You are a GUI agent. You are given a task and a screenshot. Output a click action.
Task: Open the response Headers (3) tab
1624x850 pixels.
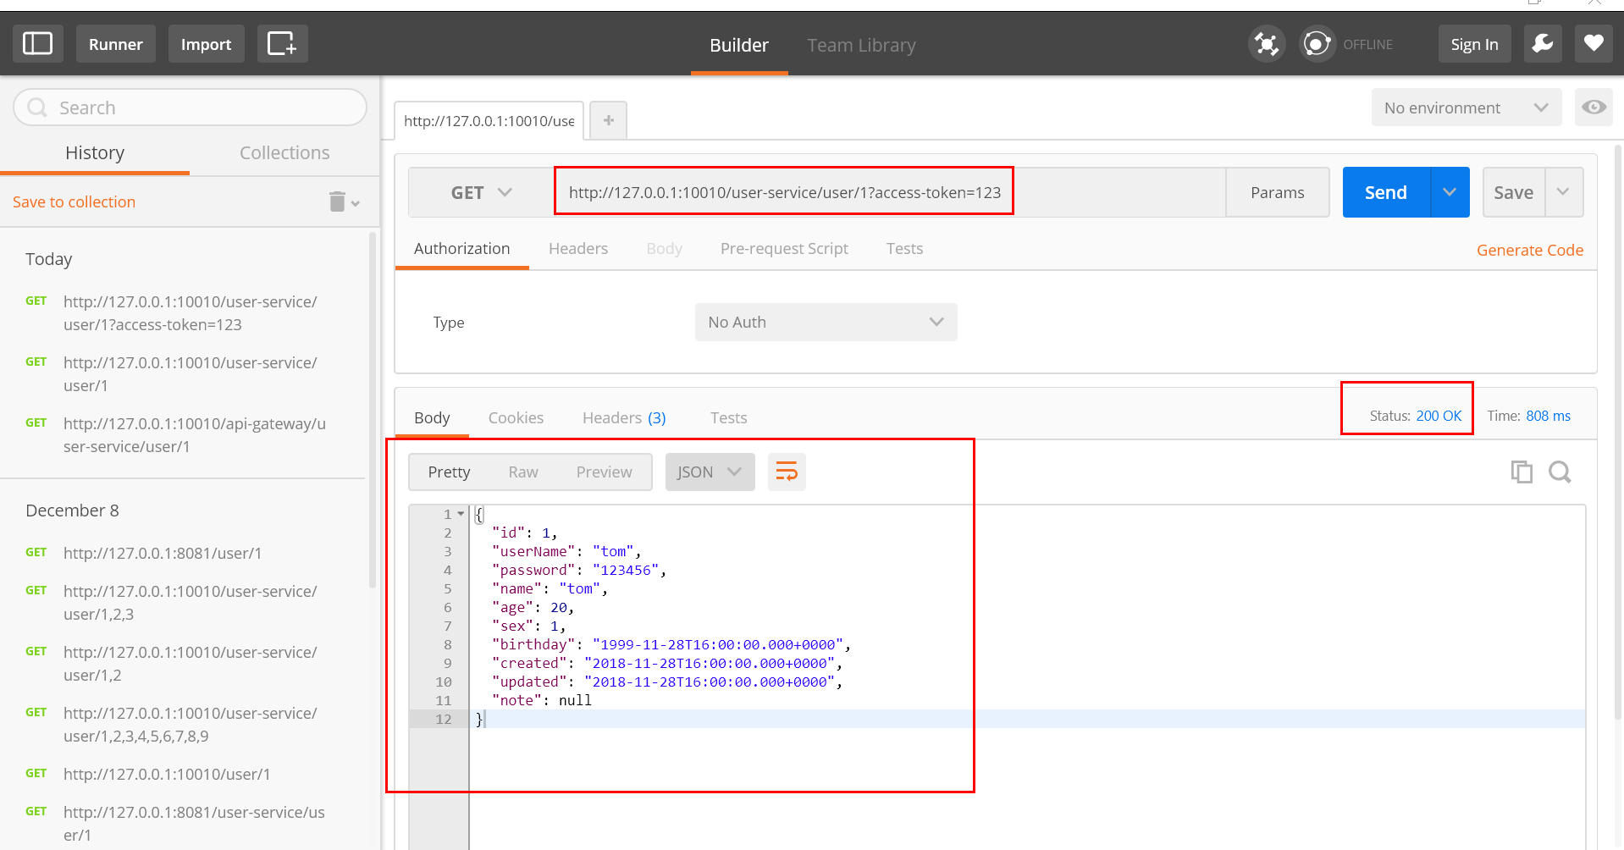tap(624, 418)
